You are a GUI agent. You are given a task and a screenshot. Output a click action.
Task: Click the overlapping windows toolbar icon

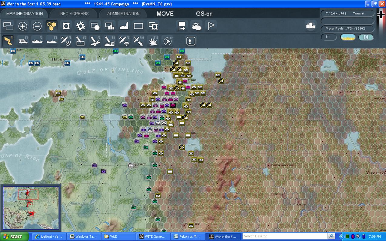(x=8, y=26)
